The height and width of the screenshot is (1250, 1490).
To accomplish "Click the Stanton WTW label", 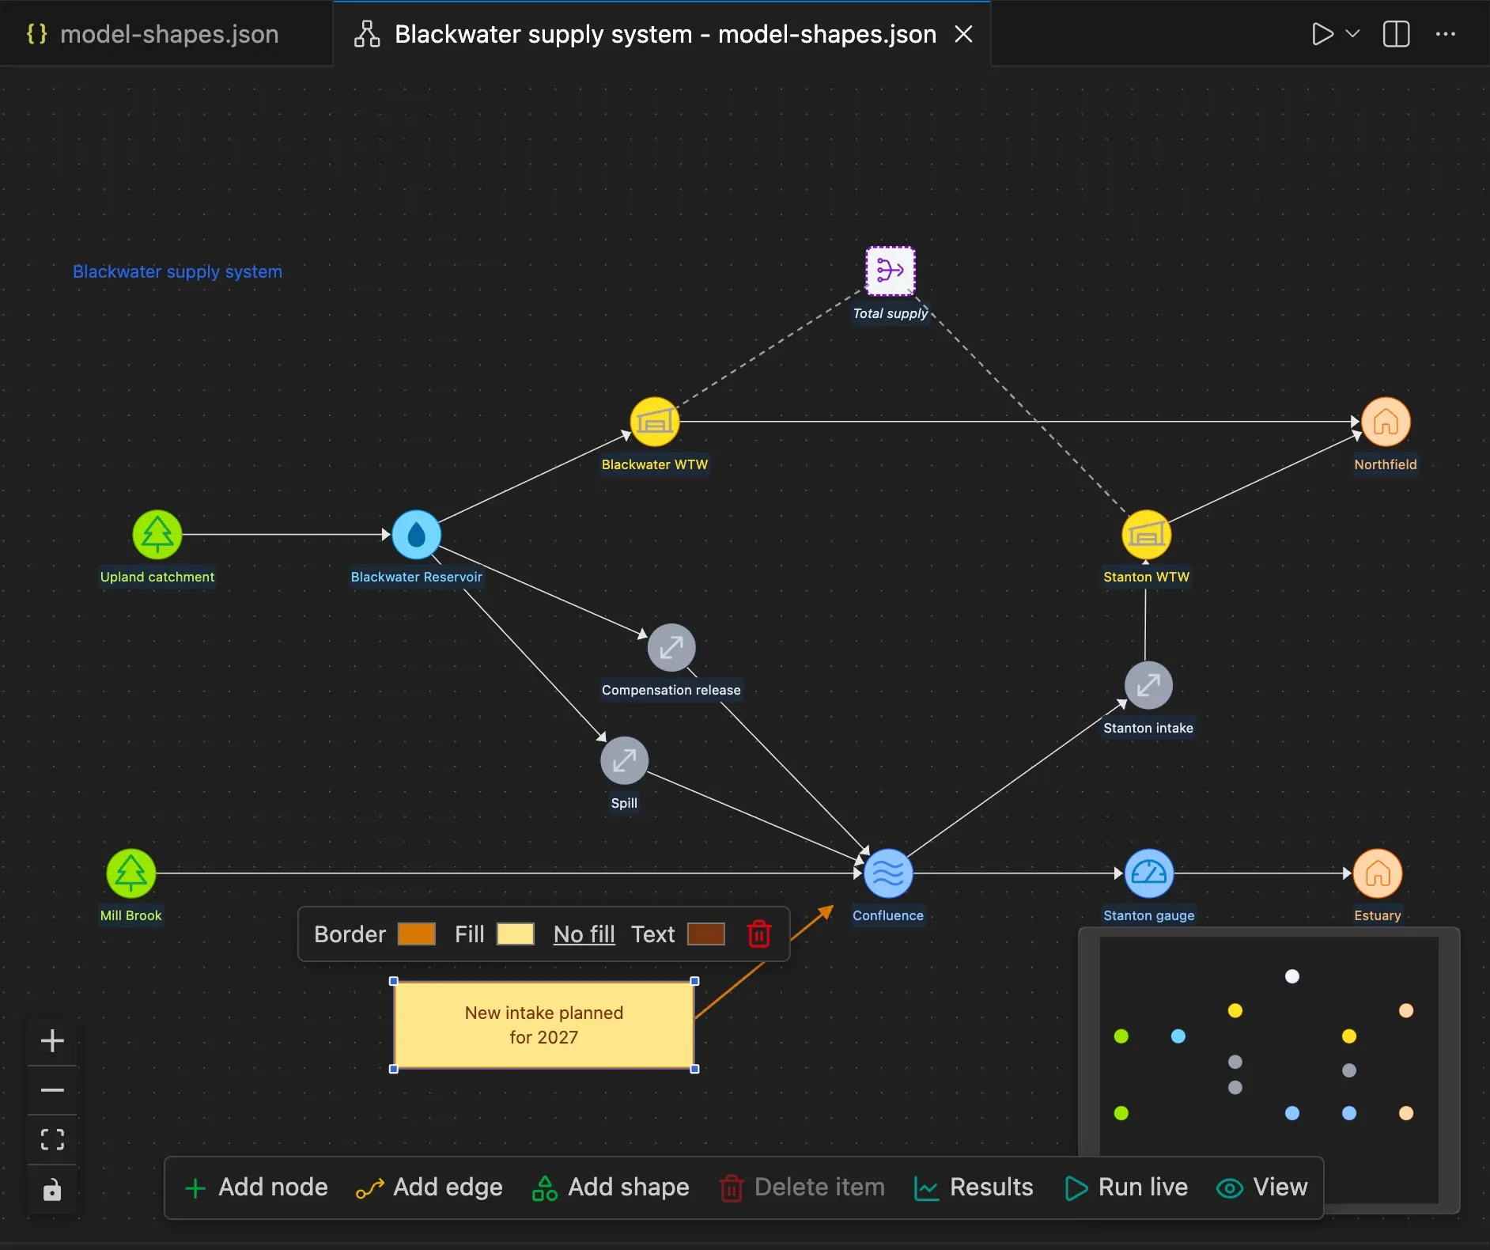I will [x=1147, y=577].
